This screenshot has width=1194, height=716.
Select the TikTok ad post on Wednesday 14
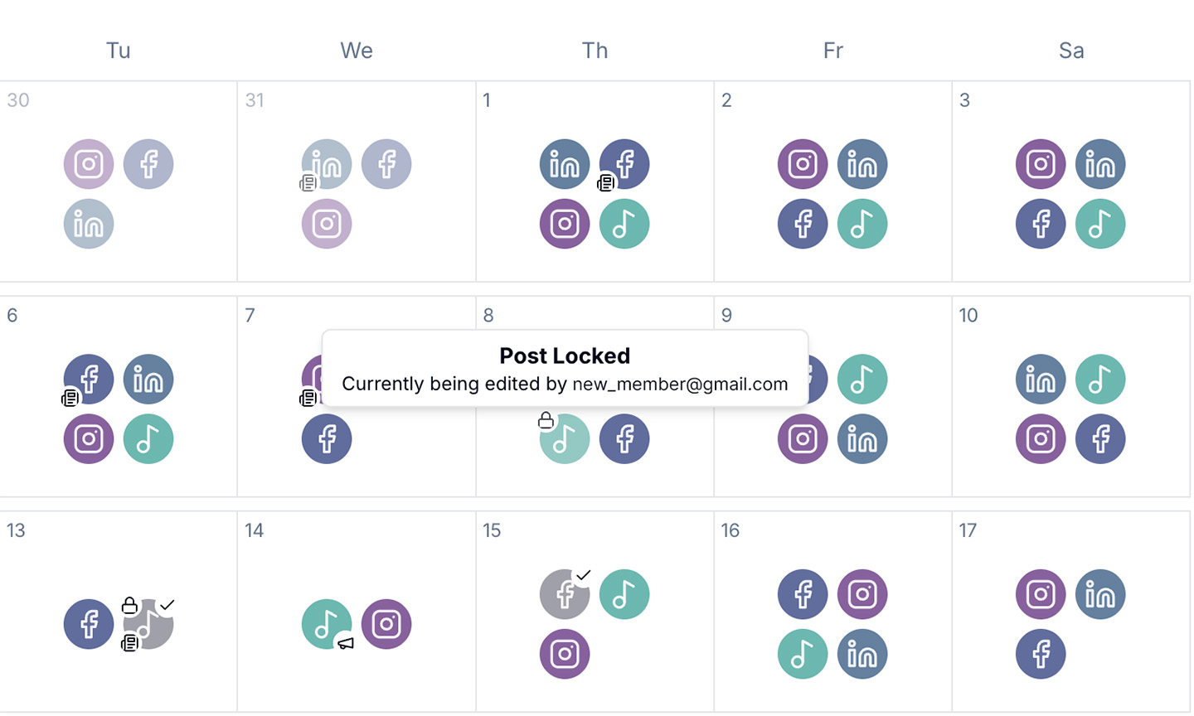click(x=327, y=623)
